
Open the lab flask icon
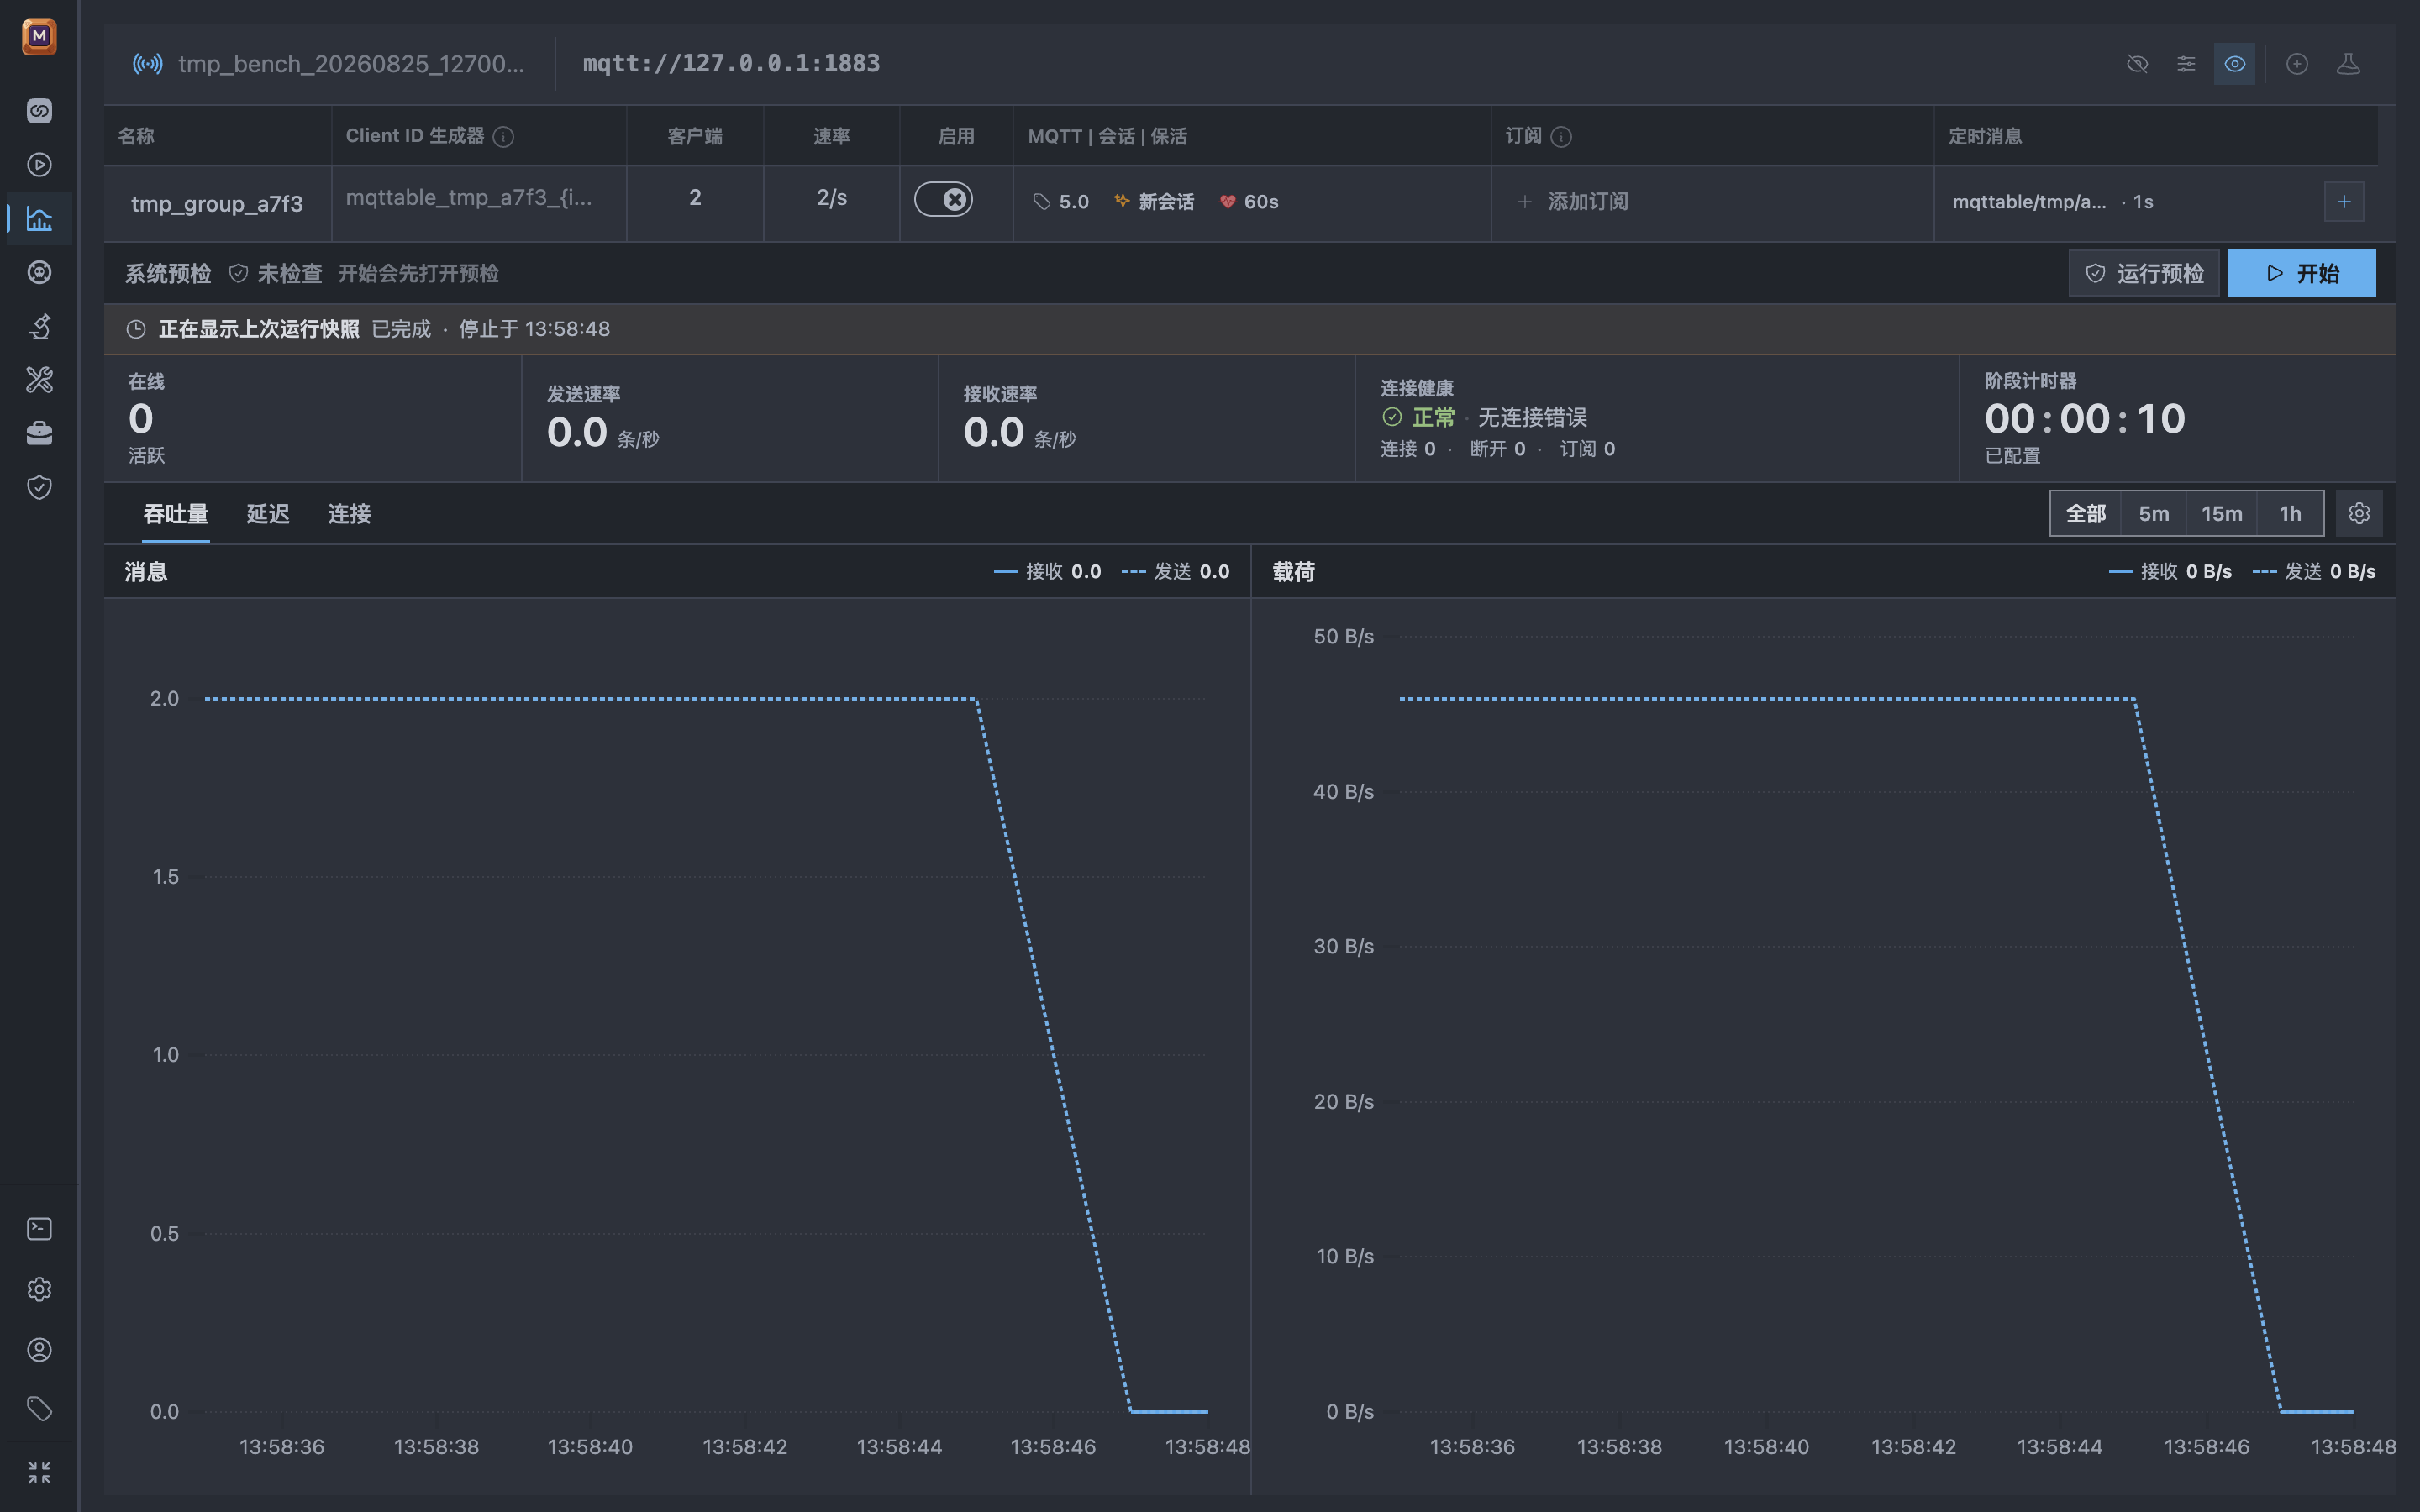[x=2348, y=64]
